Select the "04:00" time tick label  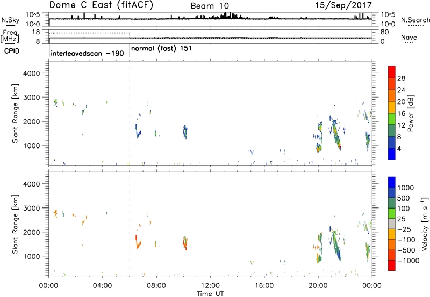102,286
